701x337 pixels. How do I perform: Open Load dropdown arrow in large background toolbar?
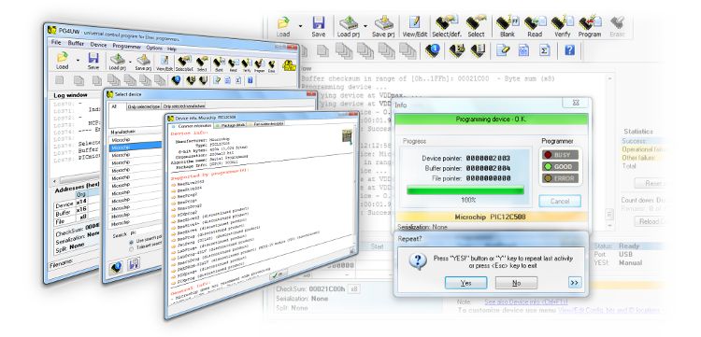pos(300,26)
